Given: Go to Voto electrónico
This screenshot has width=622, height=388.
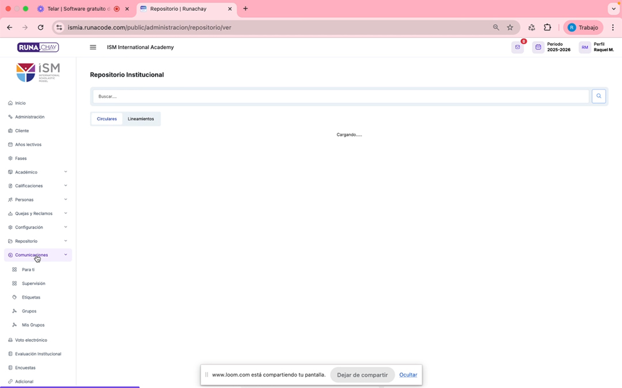Looking at the screenshot, I should (31, 340).
